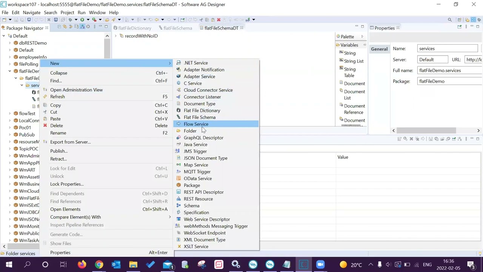Screen dimensions: 483x272
Task: Expand the Poc01 package
Action: pyautogui.click(x=10, y=128)
